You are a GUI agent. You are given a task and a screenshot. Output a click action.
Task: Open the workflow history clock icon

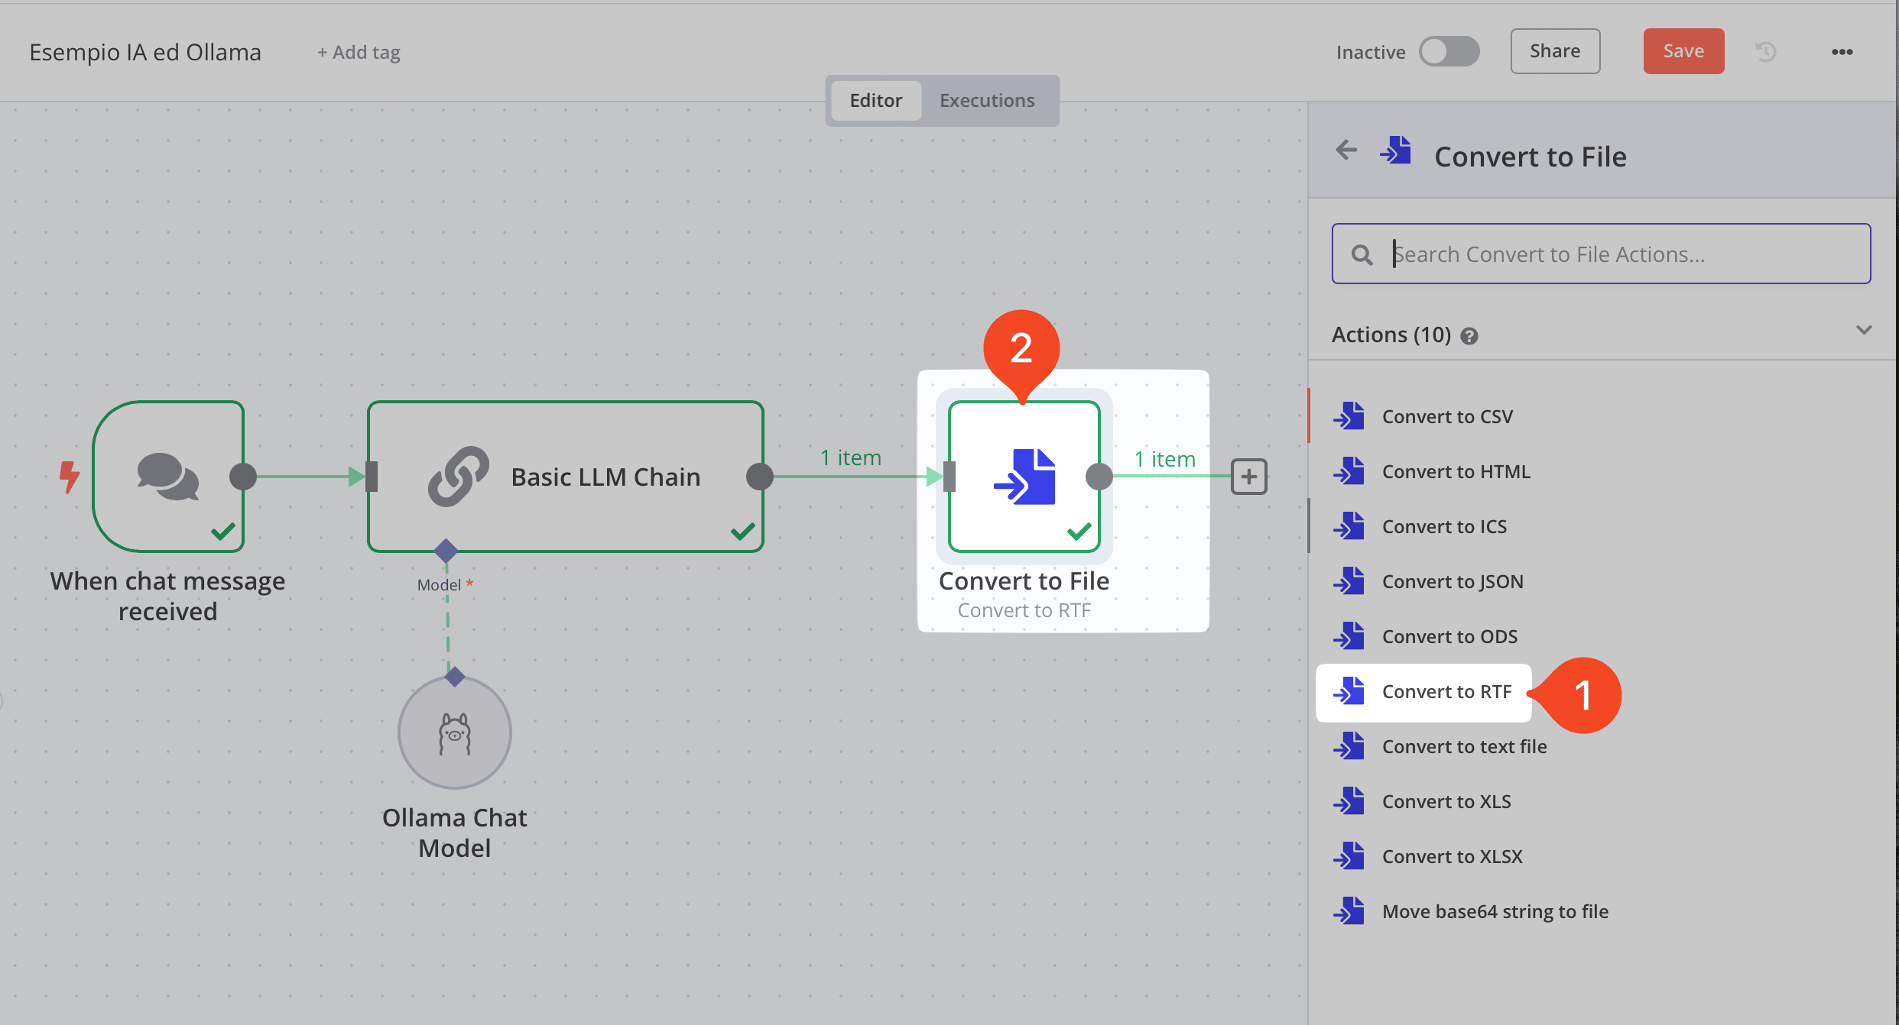point(1766,51)
